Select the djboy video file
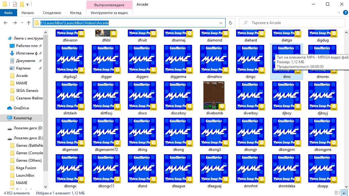Image resolution: width=349 pixels, height=196 pixels. [286, 98]
